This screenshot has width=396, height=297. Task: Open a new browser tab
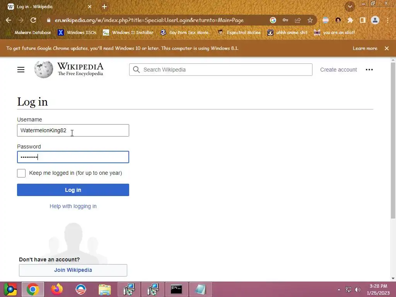tap(104, 7)
